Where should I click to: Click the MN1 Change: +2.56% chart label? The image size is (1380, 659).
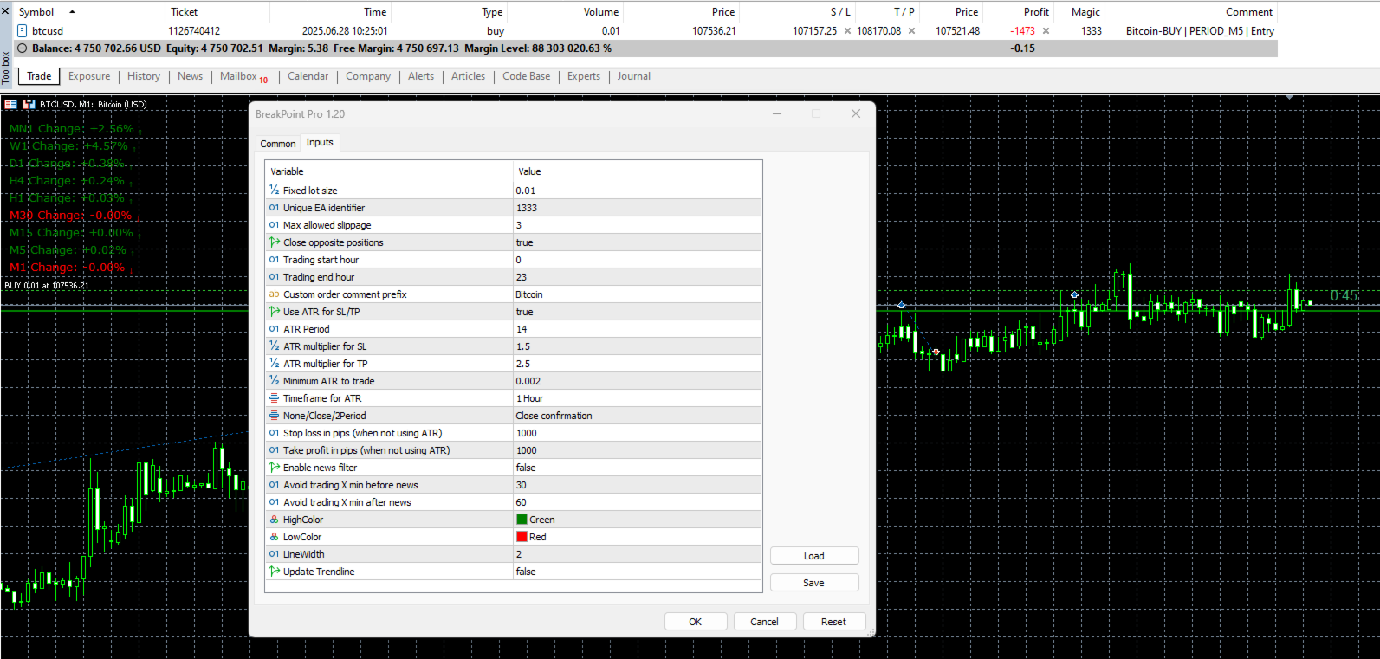(x=72, y=129)
